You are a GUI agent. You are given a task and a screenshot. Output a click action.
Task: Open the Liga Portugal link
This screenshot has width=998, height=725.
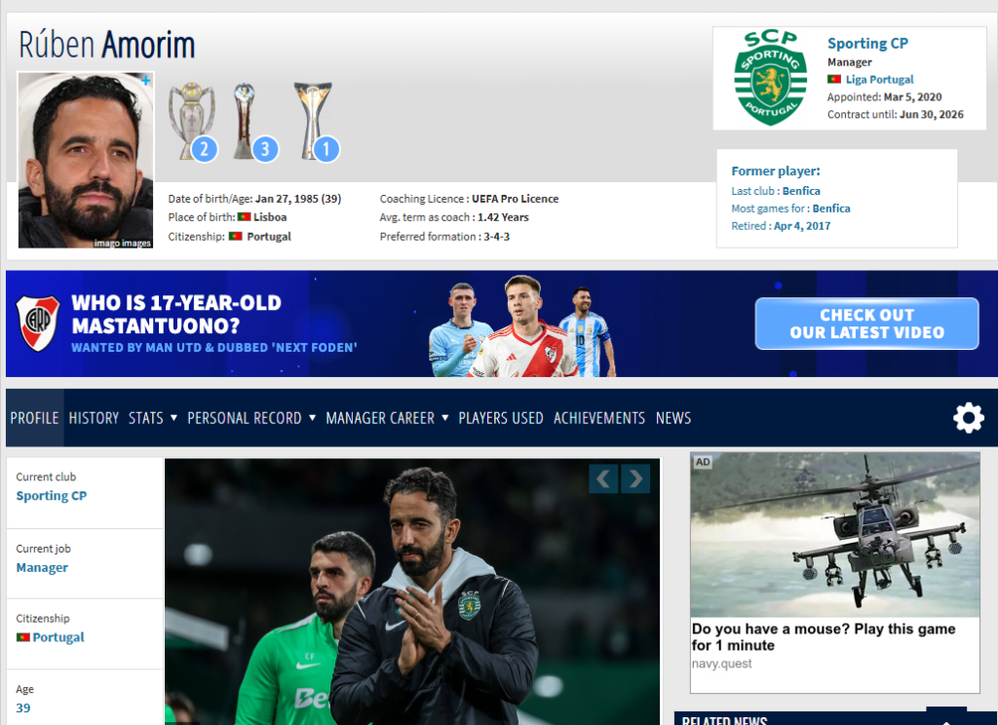(880, 80)
